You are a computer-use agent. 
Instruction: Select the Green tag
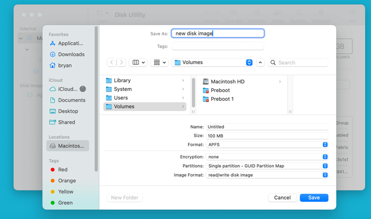pos(62,203)
